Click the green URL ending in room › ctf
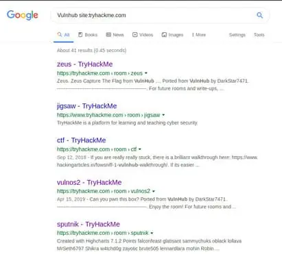Viewport: 282px width, 254px height. tap(97, 149)
